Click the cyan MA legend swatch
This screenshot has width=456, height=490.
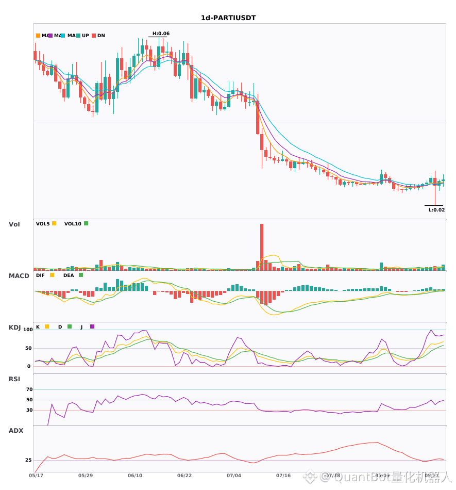(63, 36)
